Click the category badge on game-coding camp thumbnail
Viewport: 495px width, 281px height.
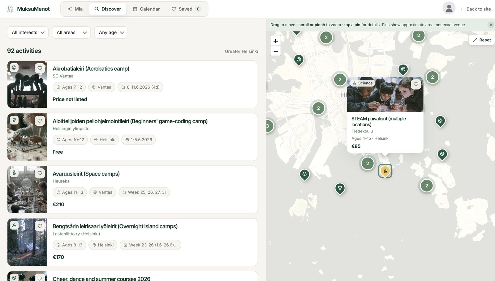pyautogui.click(x=14, y=120)
